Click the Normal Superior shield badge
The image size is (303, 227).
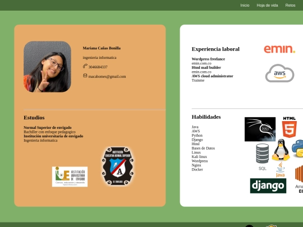point(118,166)
